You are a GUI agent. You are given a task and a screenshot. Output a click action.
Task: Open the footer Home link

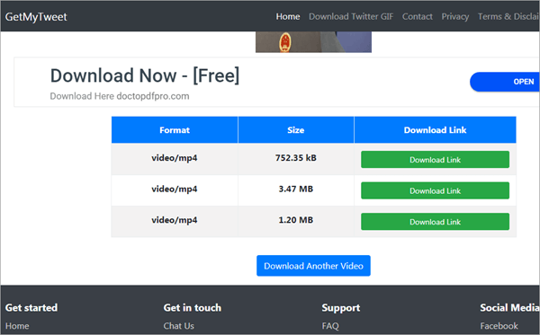17,326
